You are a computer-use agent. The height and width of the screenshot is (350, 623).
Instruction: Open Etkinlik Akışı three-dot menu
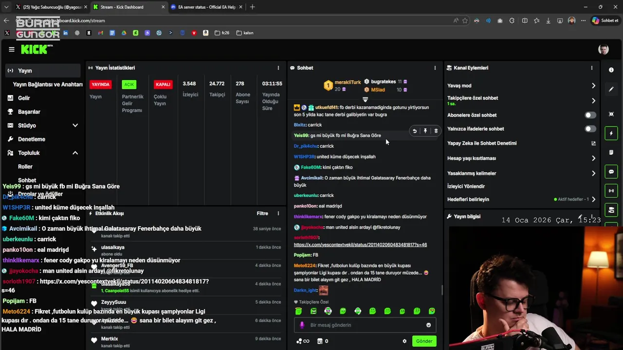[x=278, y=213]
